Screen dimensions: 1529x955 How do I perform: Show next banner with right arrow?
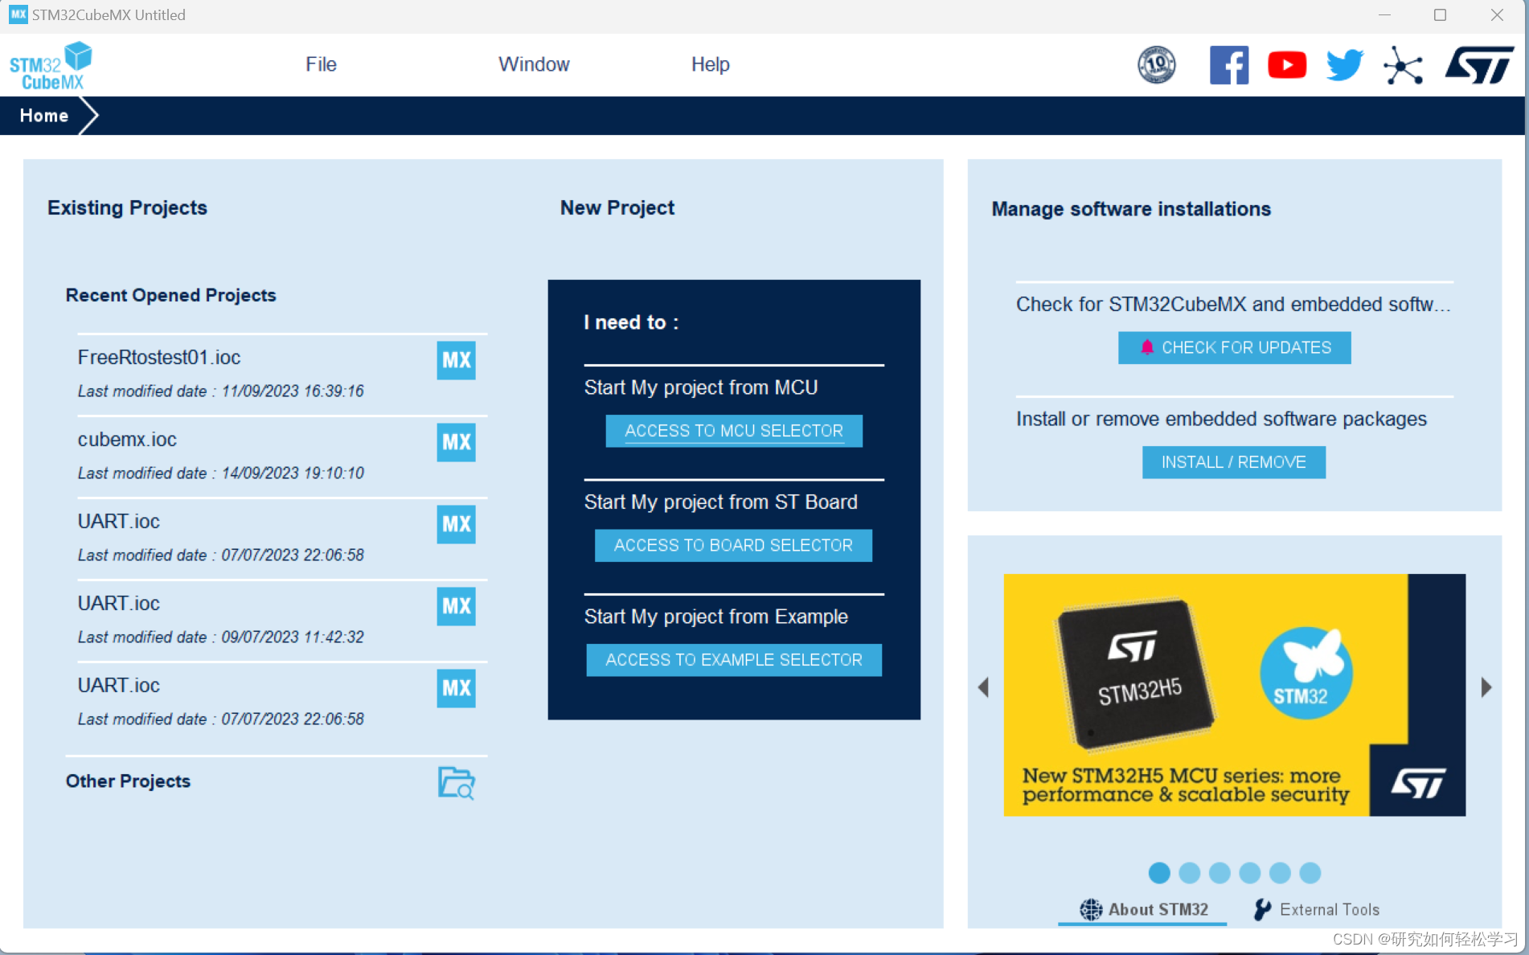1486,687
